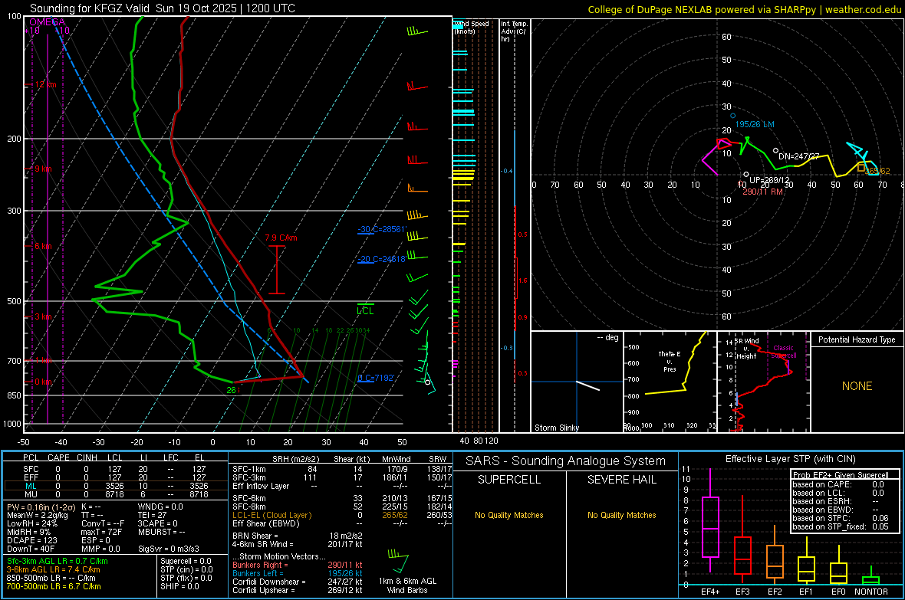The width and height of the screenshot is (905, 600).
Task: Click the '-30 C=28561'' height label
Action: click(x=382, y=229)
